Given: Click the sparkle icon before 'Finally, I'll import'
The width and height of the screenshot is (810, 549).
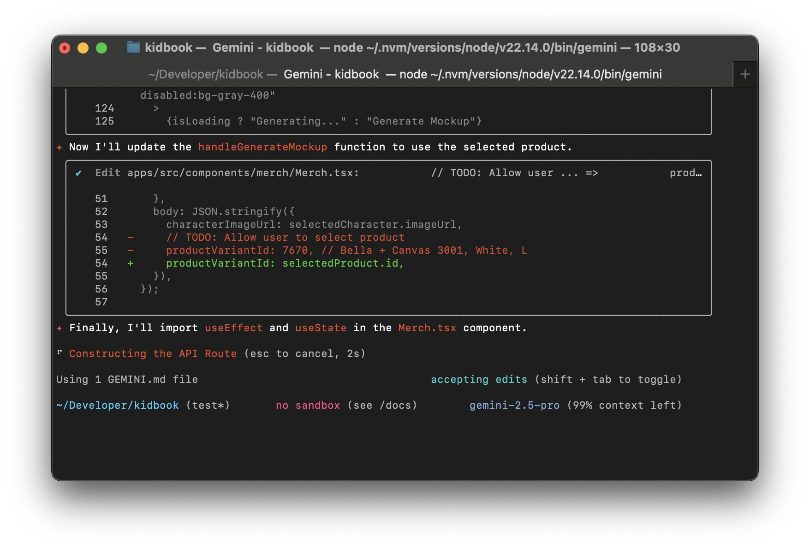Looking at the screenshot, I should [x=60, y=328].
